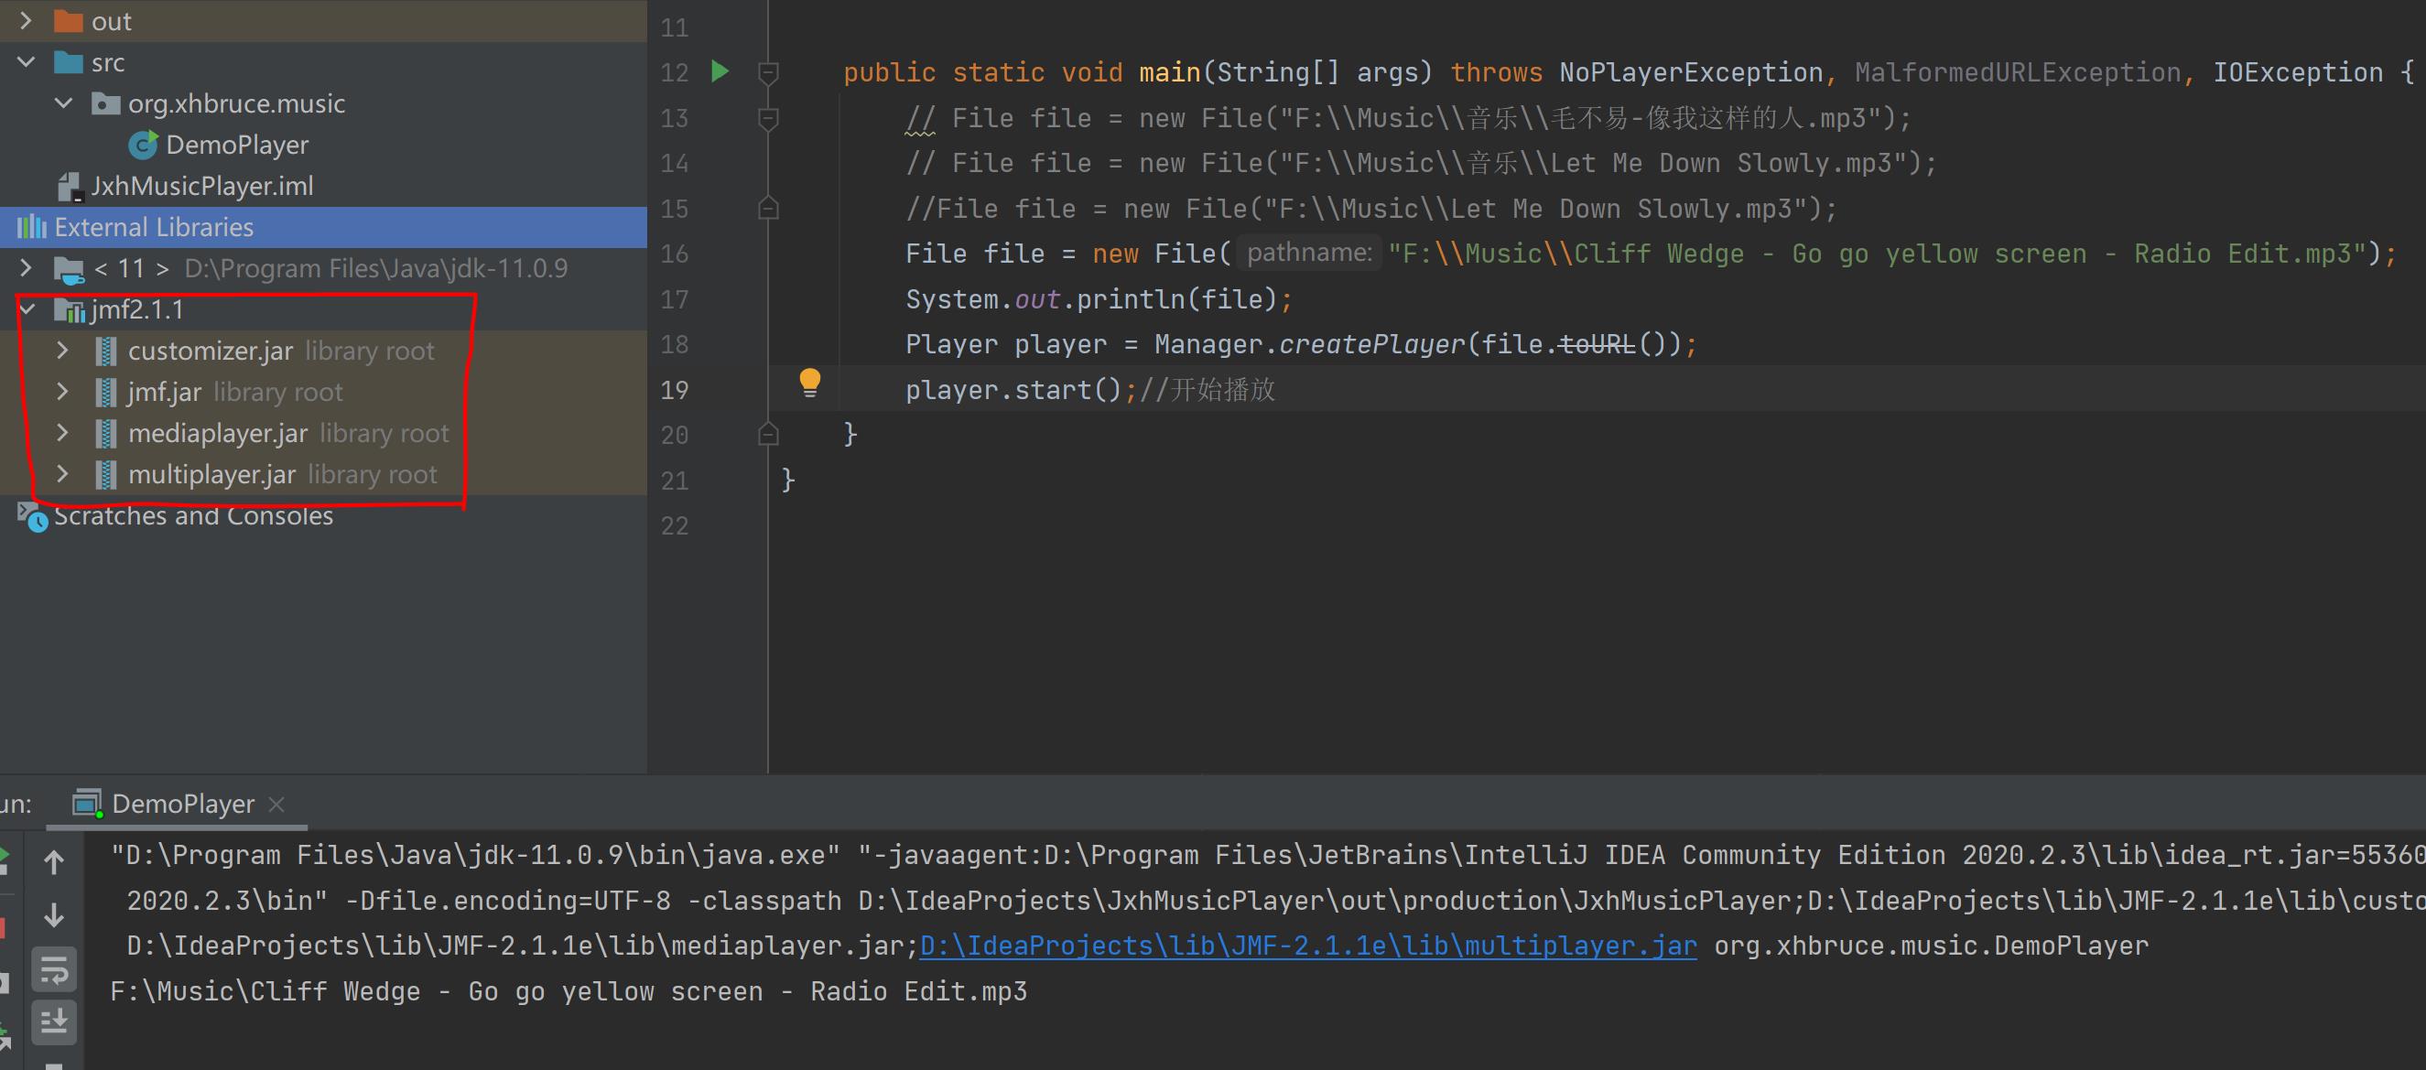Open multiplayer.jar link in console
Screen dimensions: 2426x1070
pyautogui.click(x=1308, y=945)
